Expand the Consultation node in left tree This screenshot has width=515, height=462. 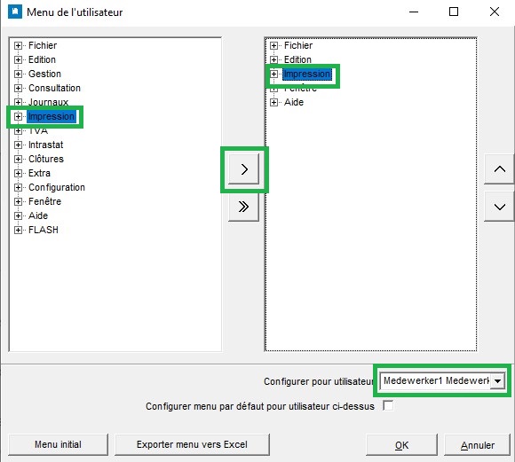coord(18,88)
